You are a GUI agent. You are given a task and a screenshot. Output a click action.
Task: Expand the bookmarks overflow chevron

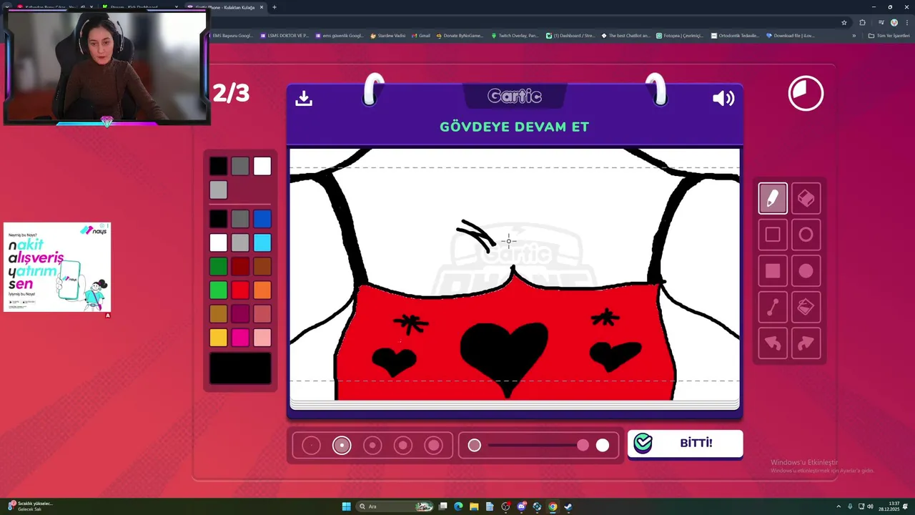854,35
